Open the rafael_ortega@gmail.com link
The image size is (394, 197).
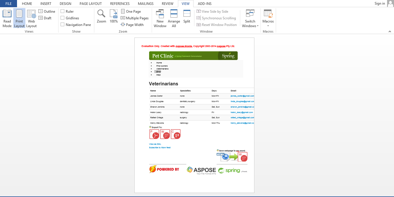(x=242, y=117)
